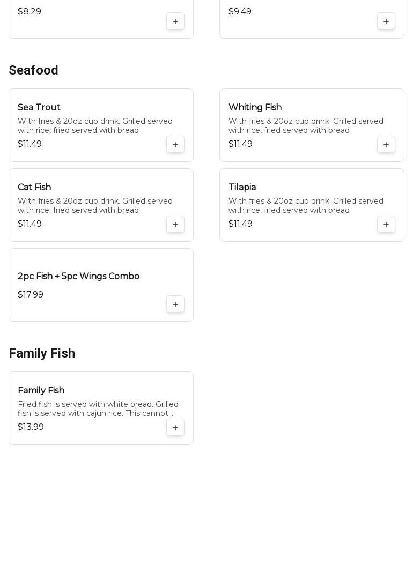The height and width of the screenshot is (587, 413).
Task: Select the Tilapia item name
Action: 242,188
